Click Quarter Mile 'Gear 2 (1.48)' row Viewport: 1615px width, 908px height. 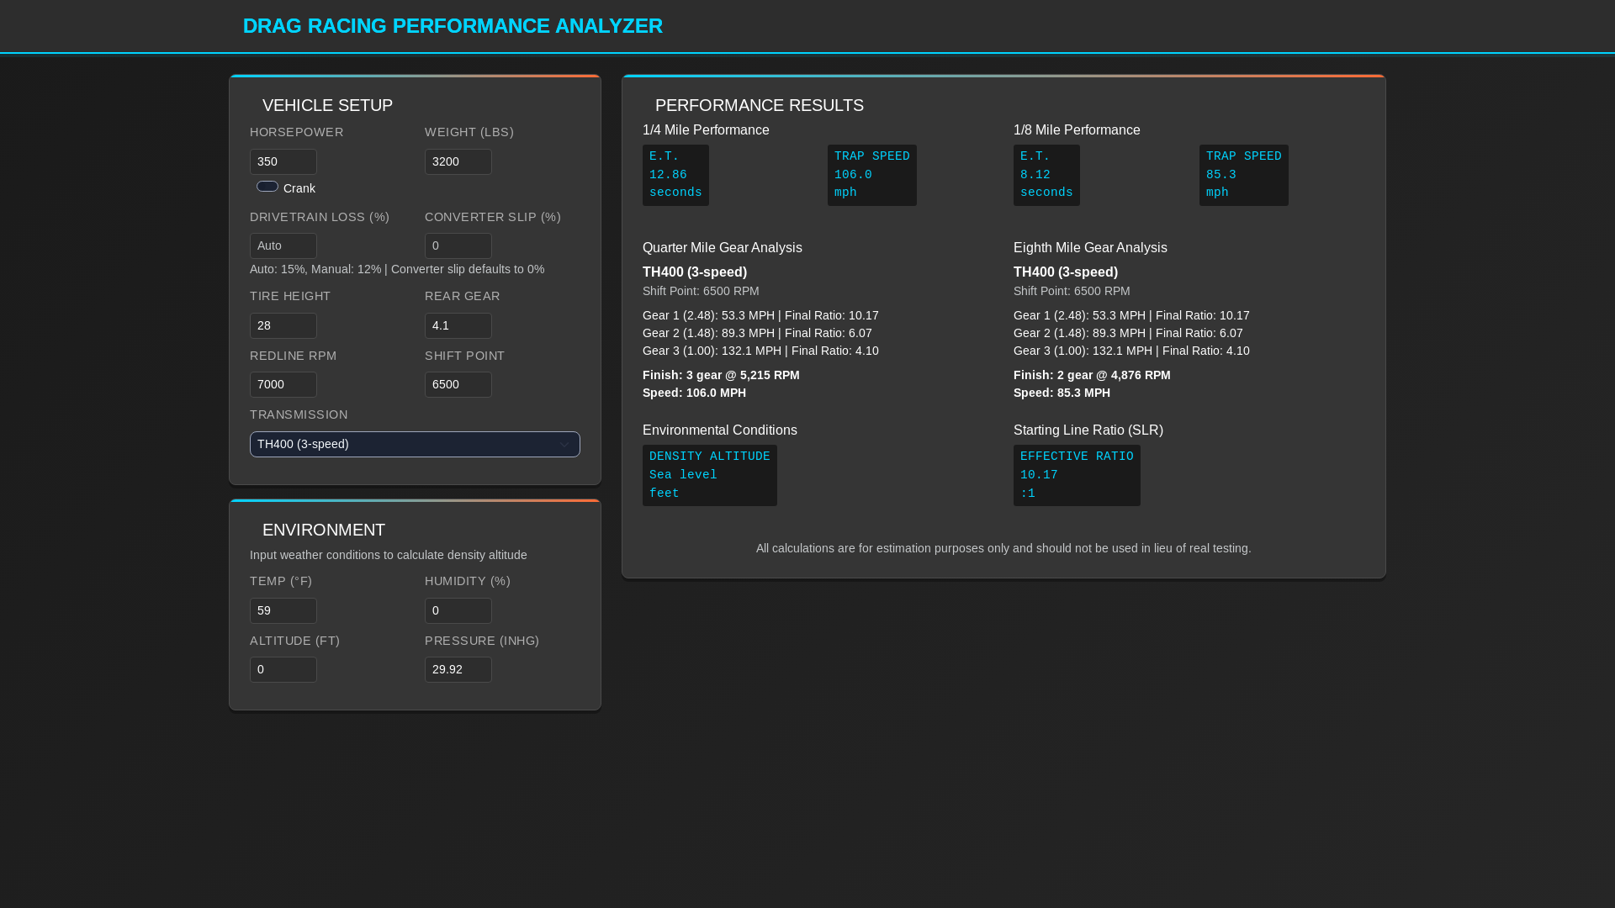click(x=757, y=333)
